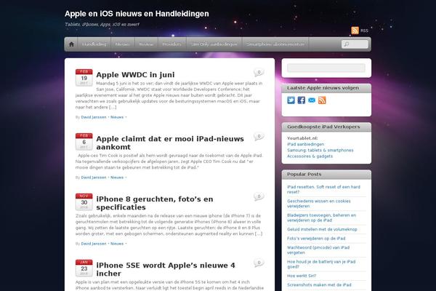Open Wachtwoord (pincode) van iPad vergeten link
The width and height of the screenshot is (436, 291).
[318, 250]
